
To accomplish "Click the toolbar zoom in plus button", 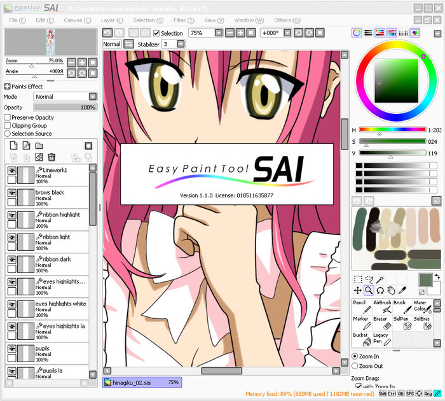I will coord(240,32).
